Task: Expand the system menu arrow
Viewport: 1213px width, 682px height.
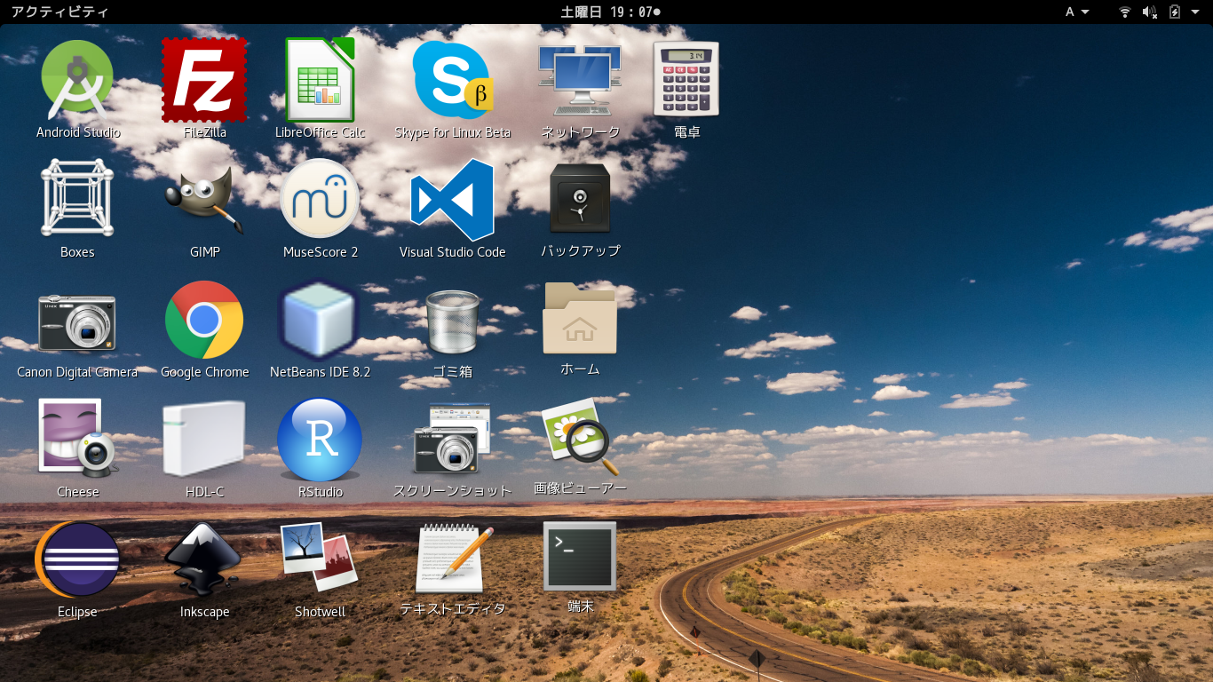Action: (1195, 12)
